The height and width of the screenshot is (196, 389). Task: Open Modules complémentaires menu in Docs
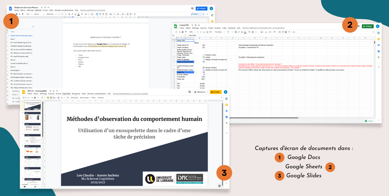coord(64,10)
